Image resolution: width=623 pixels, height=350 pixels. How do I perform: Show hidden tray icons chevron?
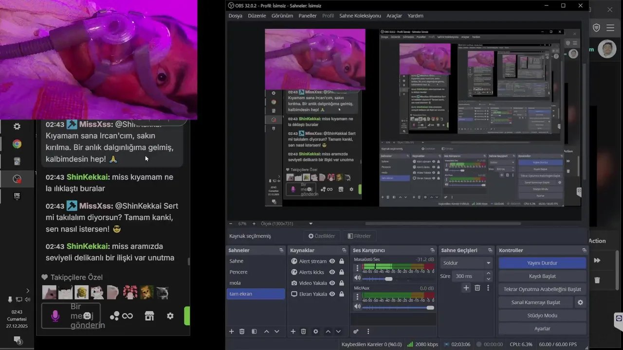click(x=27, y=291)
